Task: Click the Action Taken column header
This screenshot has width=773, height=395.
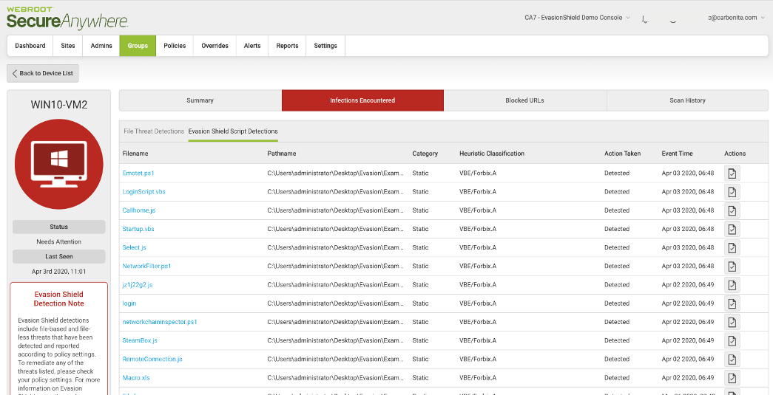Action: 623,154
